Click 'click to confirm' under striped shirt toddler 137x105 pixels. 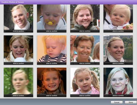pyautogui.click(x=52, y=63)
